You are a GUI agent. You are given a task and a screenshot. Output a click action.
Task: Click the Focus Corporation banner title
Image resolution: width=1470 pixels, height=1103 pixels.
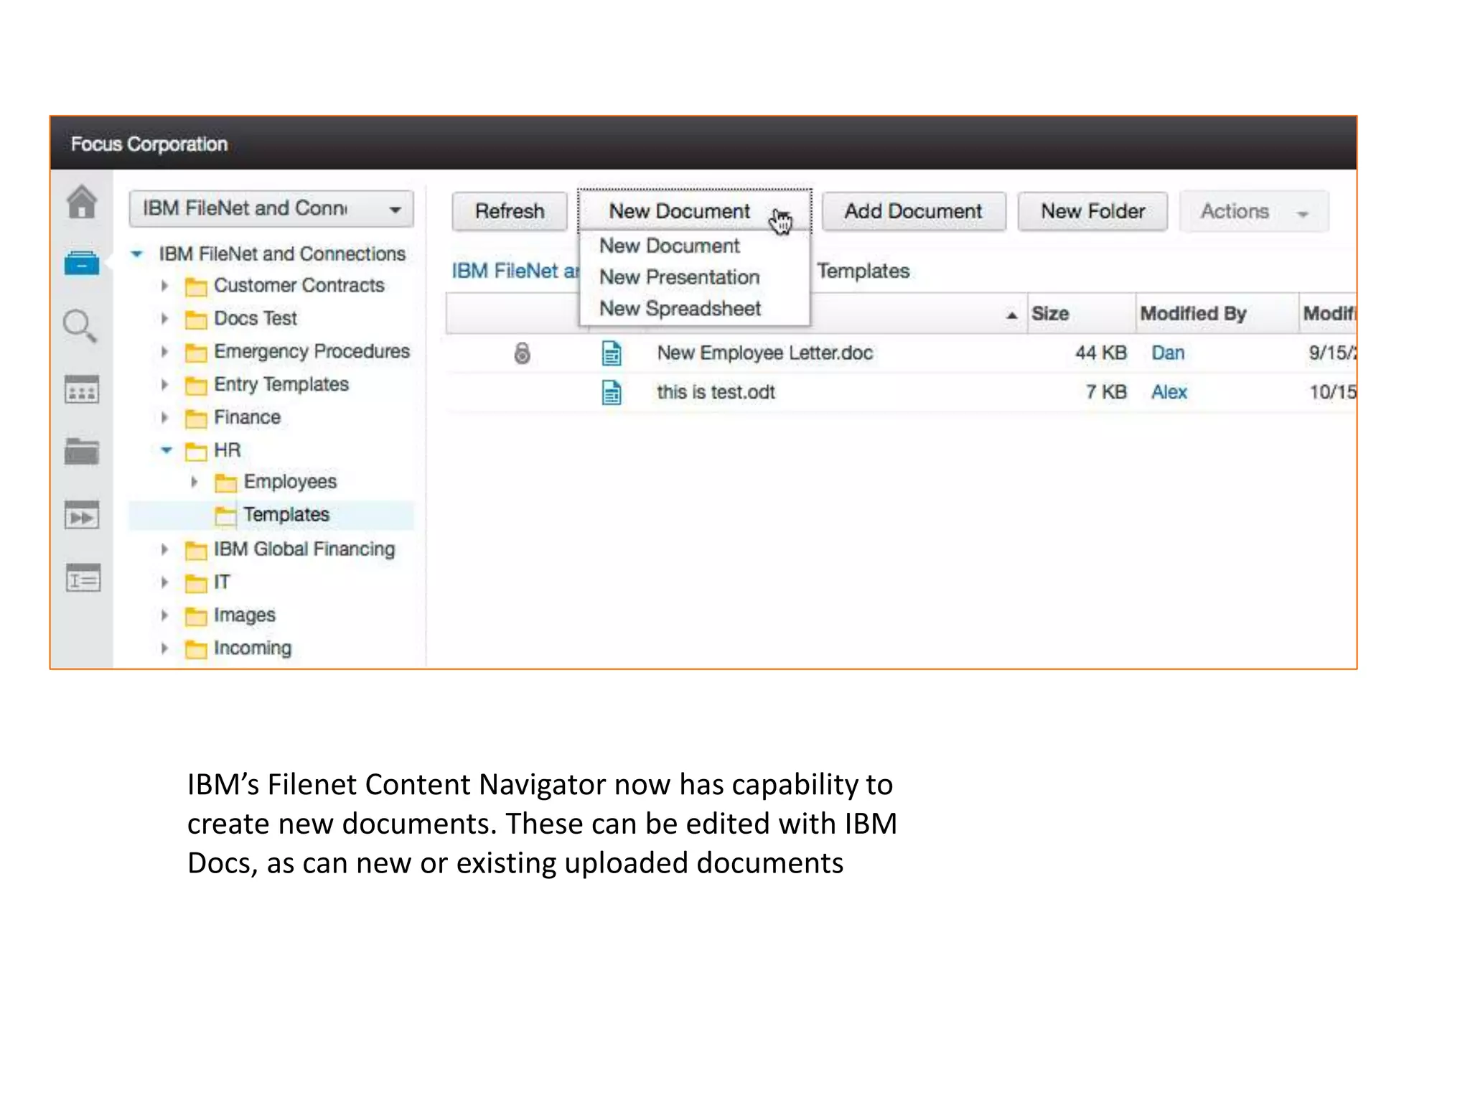(149, 144)
